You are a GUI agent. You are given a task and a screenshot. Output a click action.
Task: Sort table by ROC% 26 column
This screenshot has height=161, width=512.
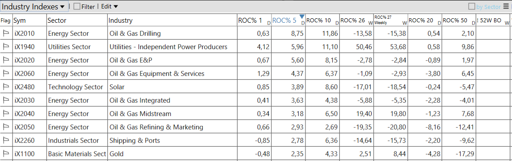(356, 20)
